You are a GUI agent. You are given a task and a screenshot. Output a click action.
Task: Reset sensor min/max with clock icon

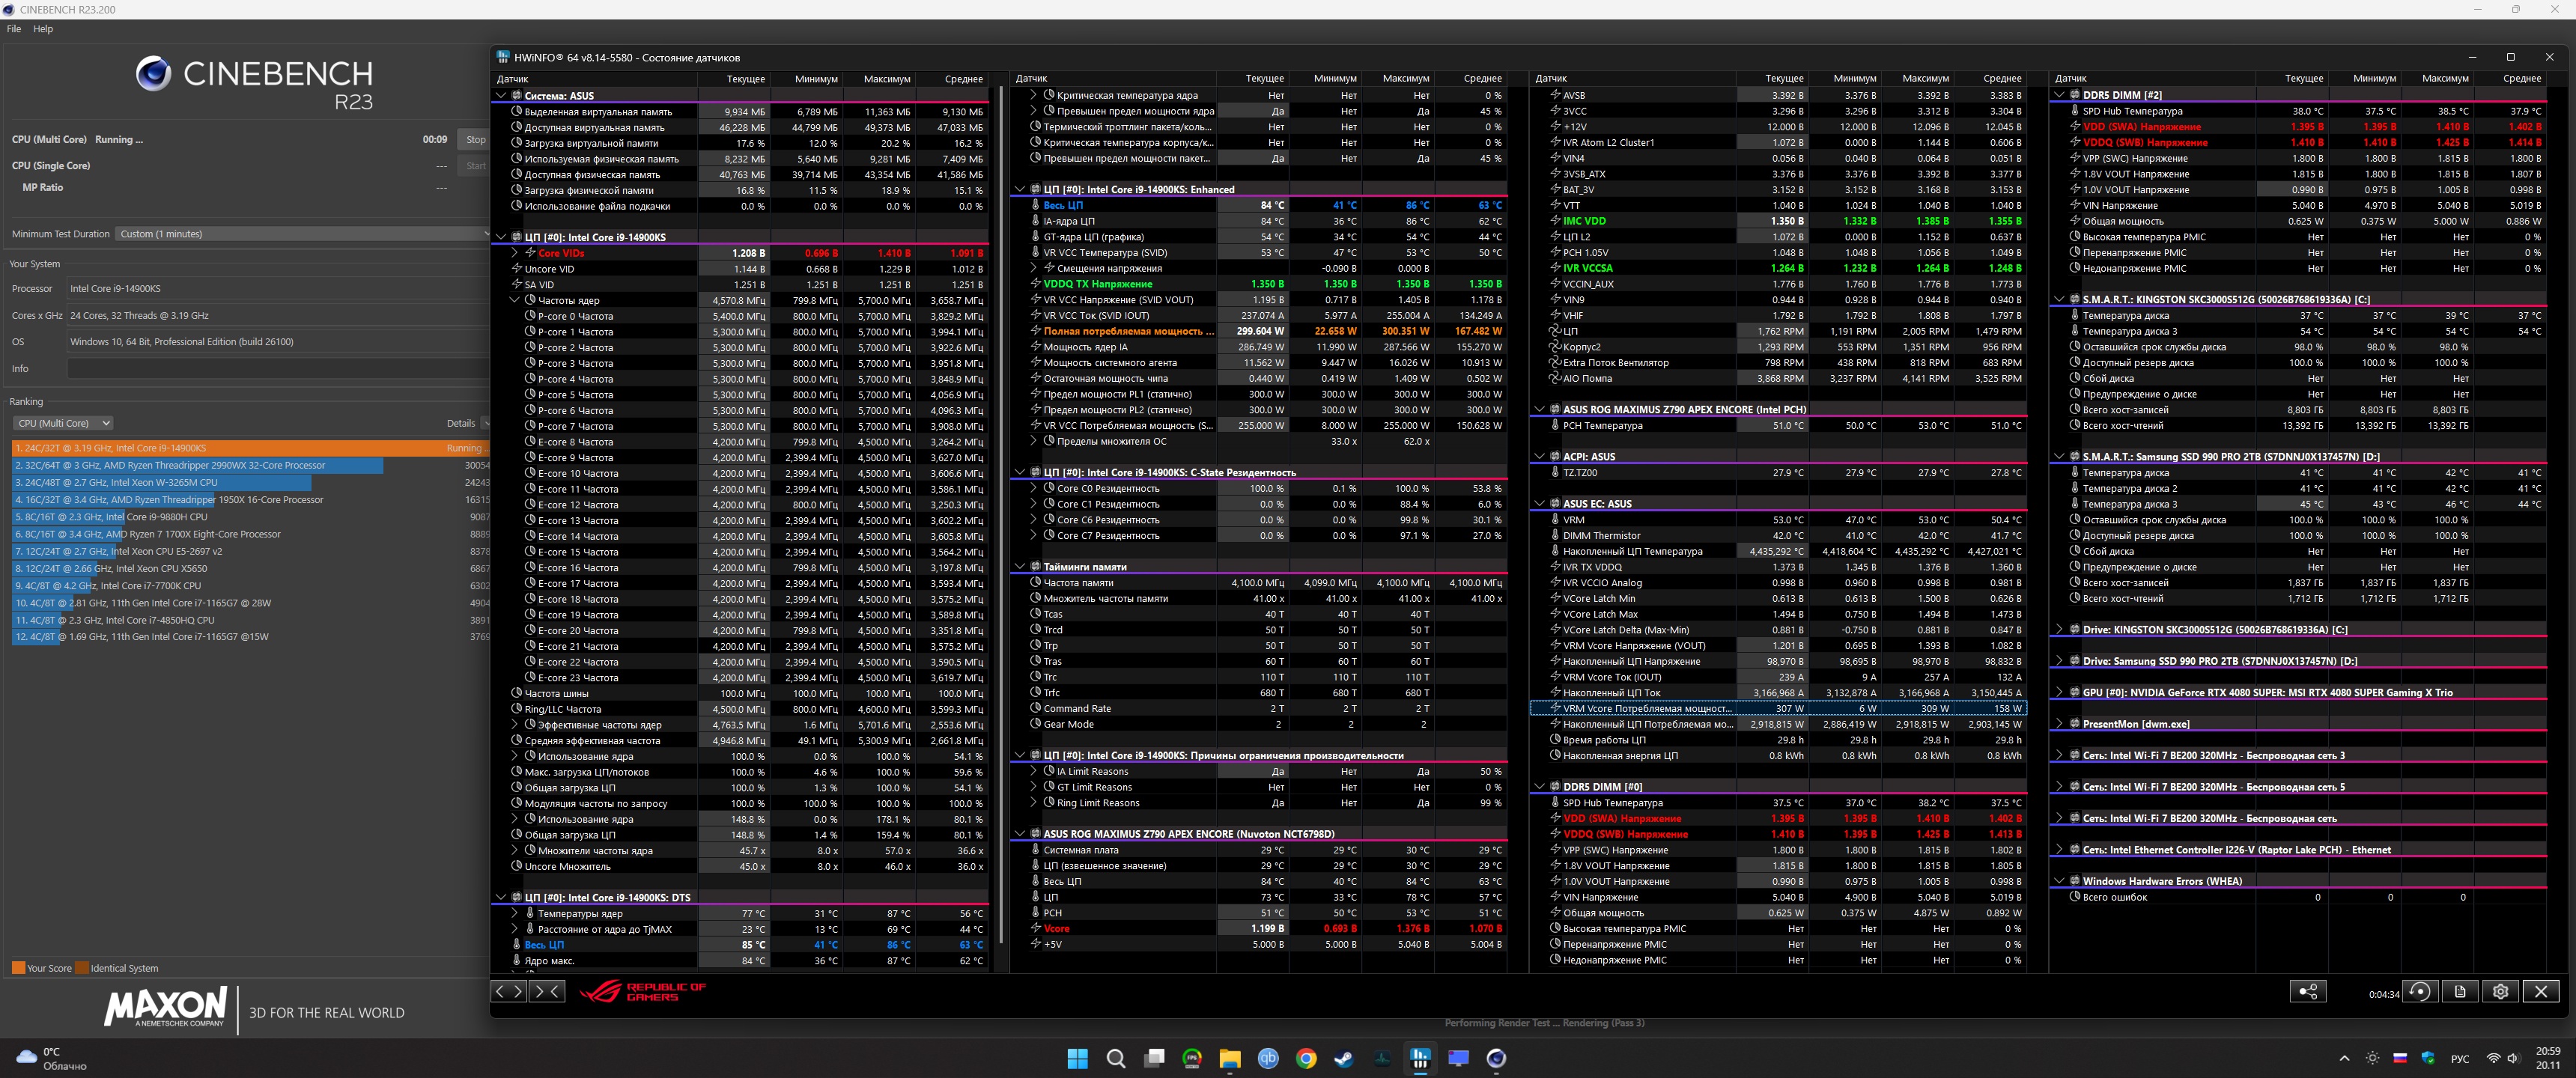(x=2420, y=992)
